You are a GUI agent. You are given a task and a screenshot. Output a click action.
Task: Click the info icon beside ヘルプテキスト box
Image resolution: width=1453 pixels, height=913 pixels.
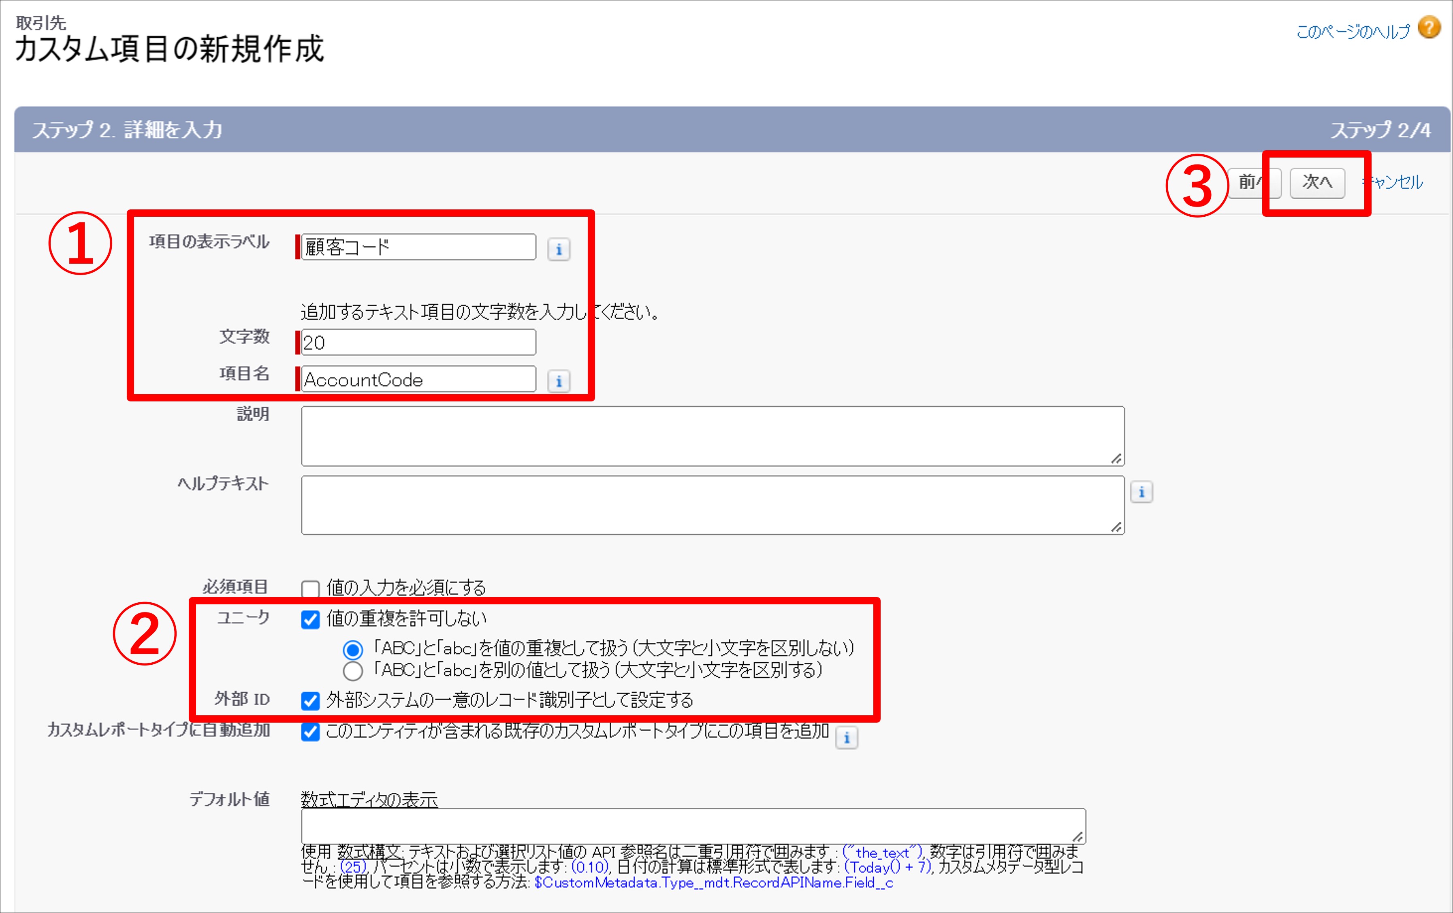coord(1141,493)
